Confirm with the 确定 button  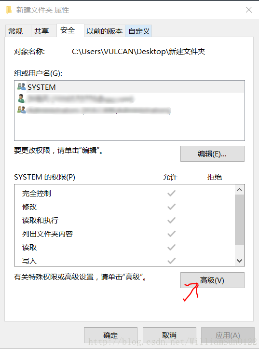pyautogui.click(x=110, y=335)
